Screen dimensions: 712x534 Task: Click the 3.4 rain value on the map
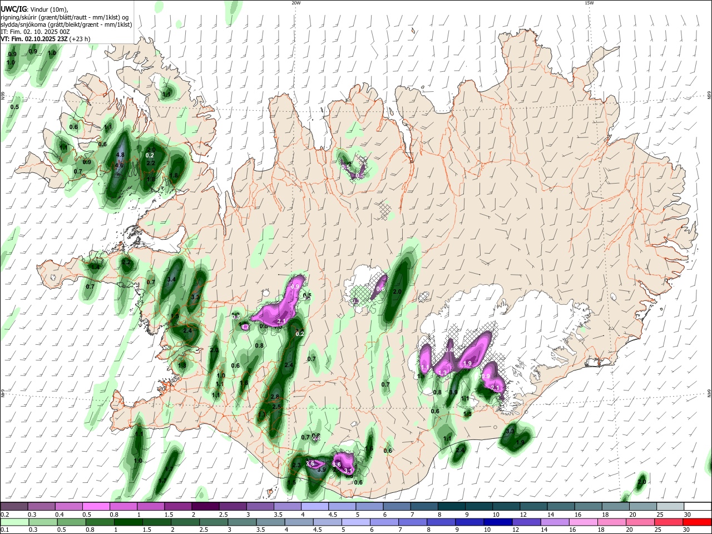tap(171, 279)
